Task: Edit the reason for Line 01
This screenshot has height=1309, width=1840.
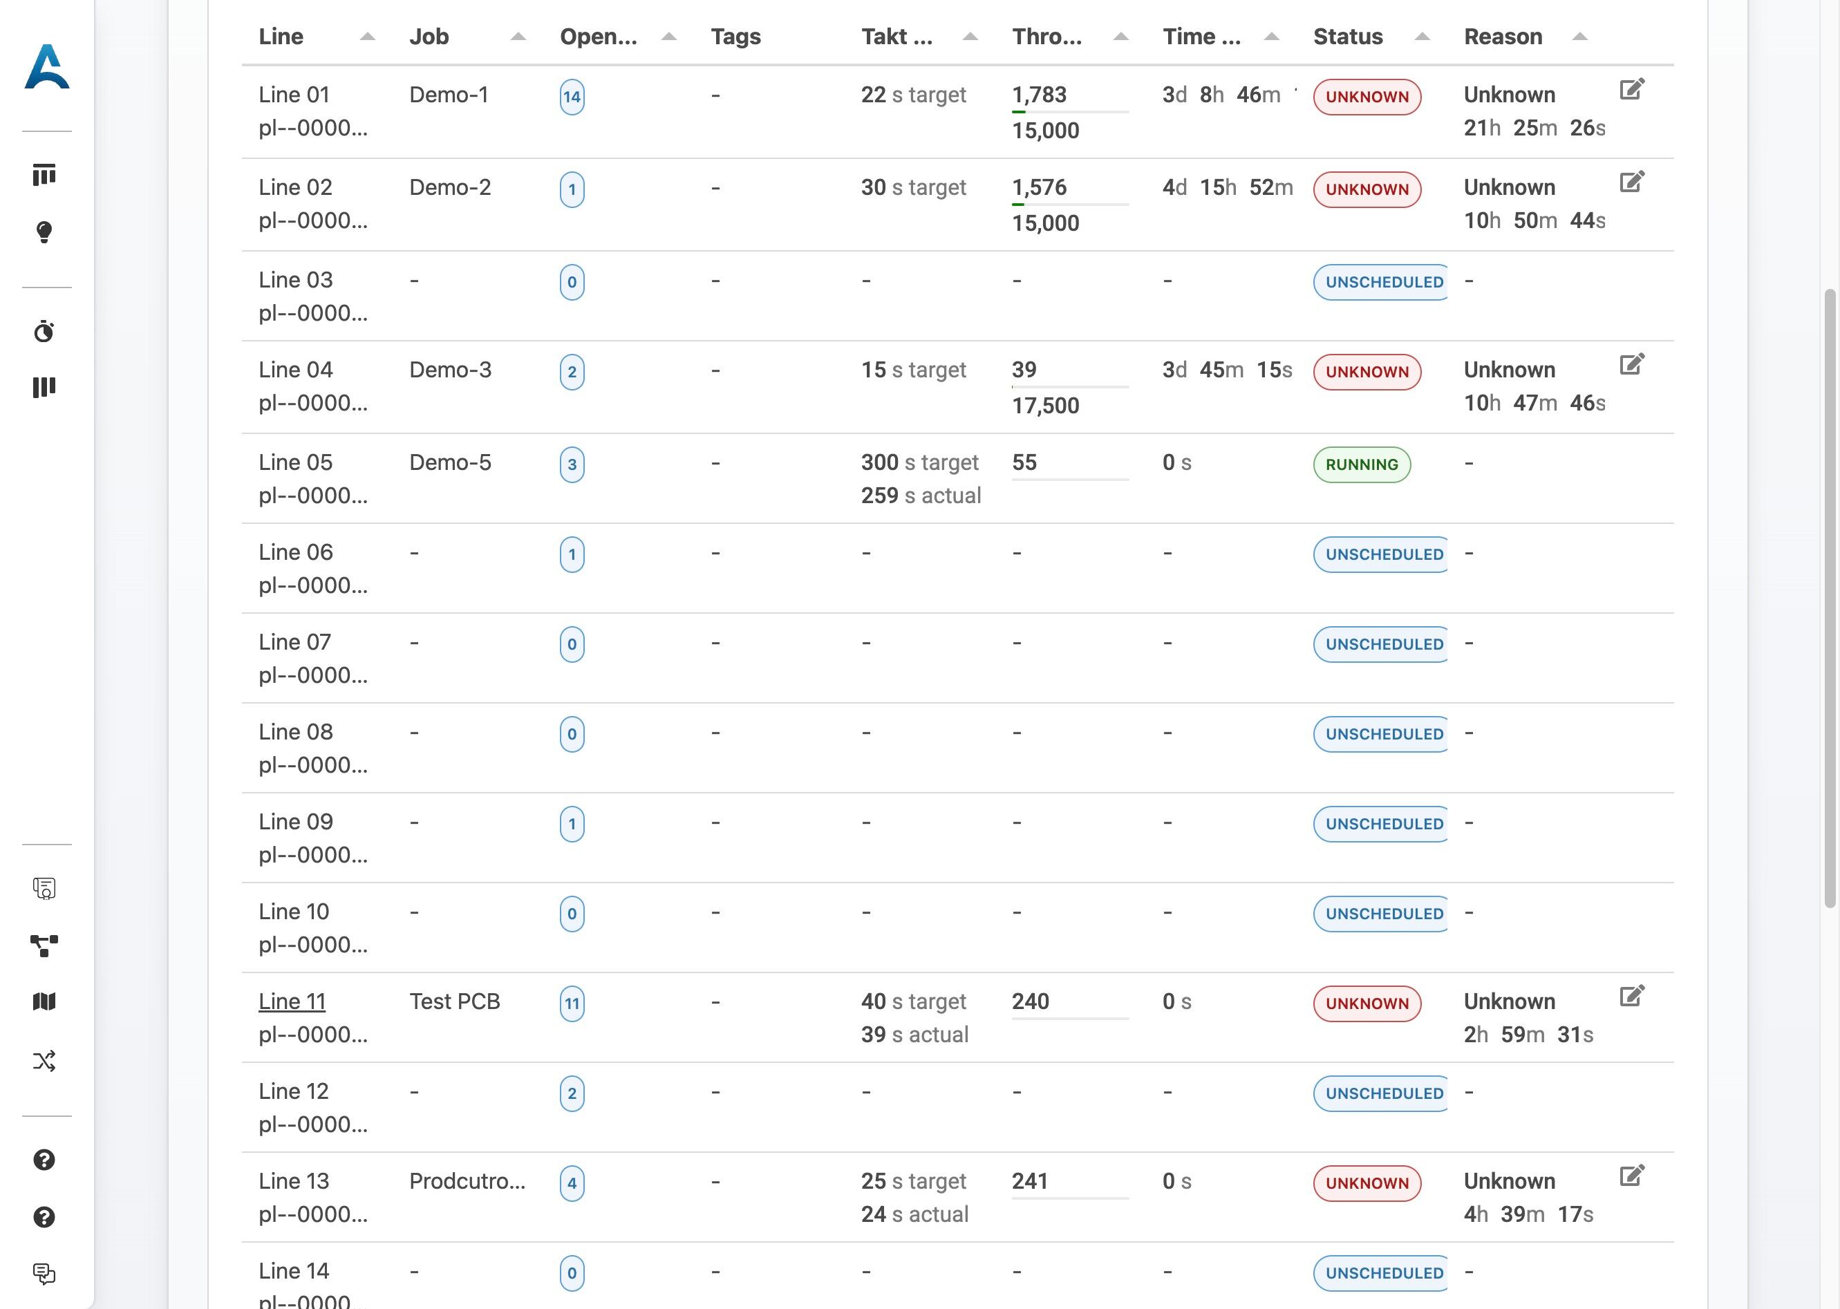Action: (x=1631, y=89)
